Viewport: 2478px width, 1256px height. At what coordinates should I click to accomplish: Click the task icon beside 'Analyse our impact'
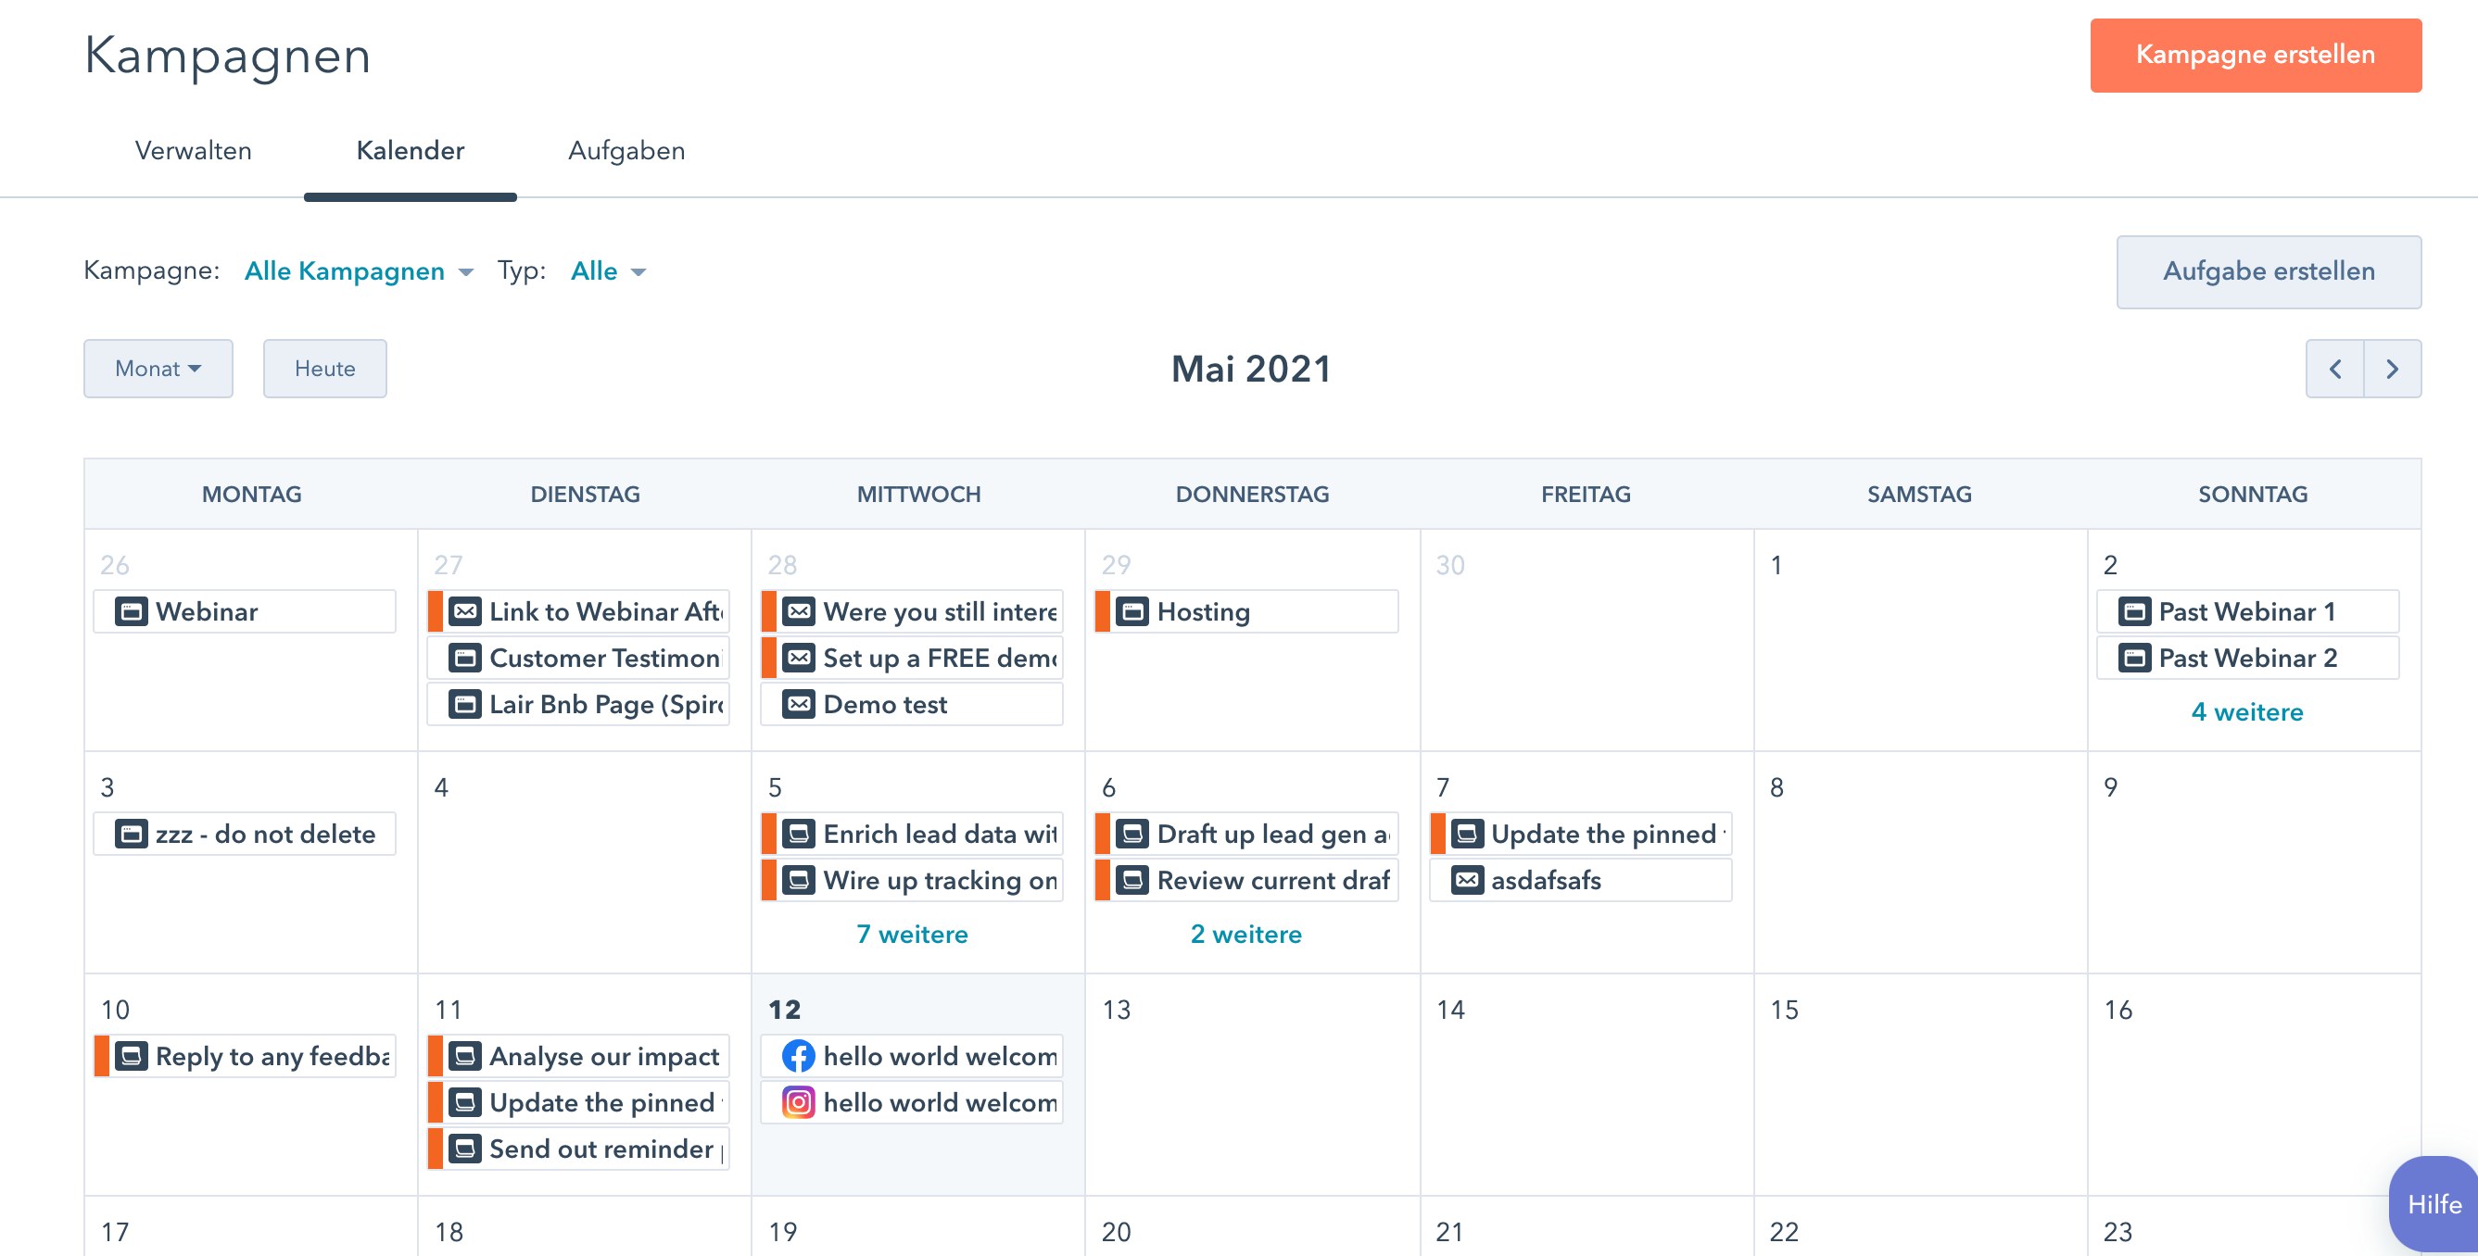[464, 1056]
